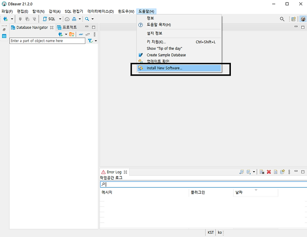Click the Collapse All icon in navigator
Image resolution: width=307 pixels, height=237 pixels.
[x=81, y=34]
